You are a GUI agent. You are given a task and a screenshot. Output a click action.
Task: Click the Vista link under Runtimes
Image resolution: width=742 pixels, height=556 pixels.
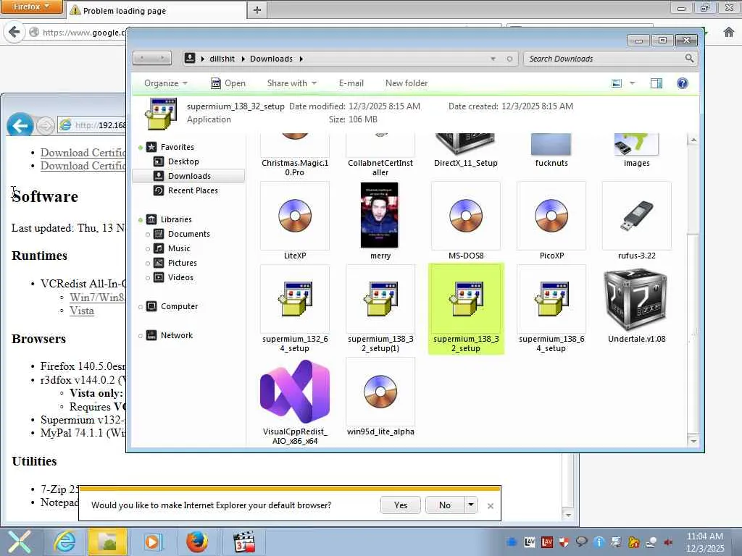81,311
